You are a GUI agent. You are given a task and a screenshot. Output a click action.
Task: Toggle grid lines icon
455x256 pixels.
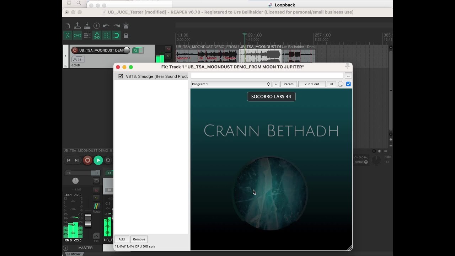[107, 36]
